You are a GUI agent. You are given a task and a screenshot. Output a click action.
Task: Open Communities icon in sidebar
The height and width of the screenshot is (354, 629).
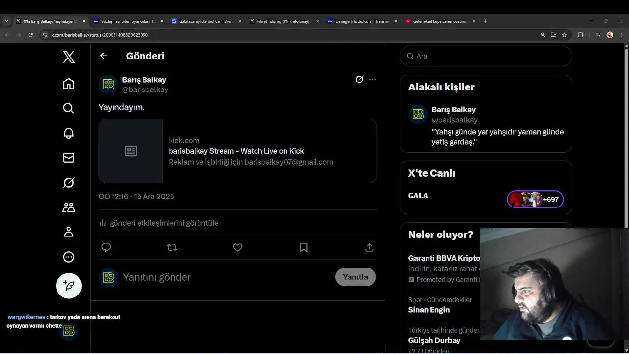[69, 207]
